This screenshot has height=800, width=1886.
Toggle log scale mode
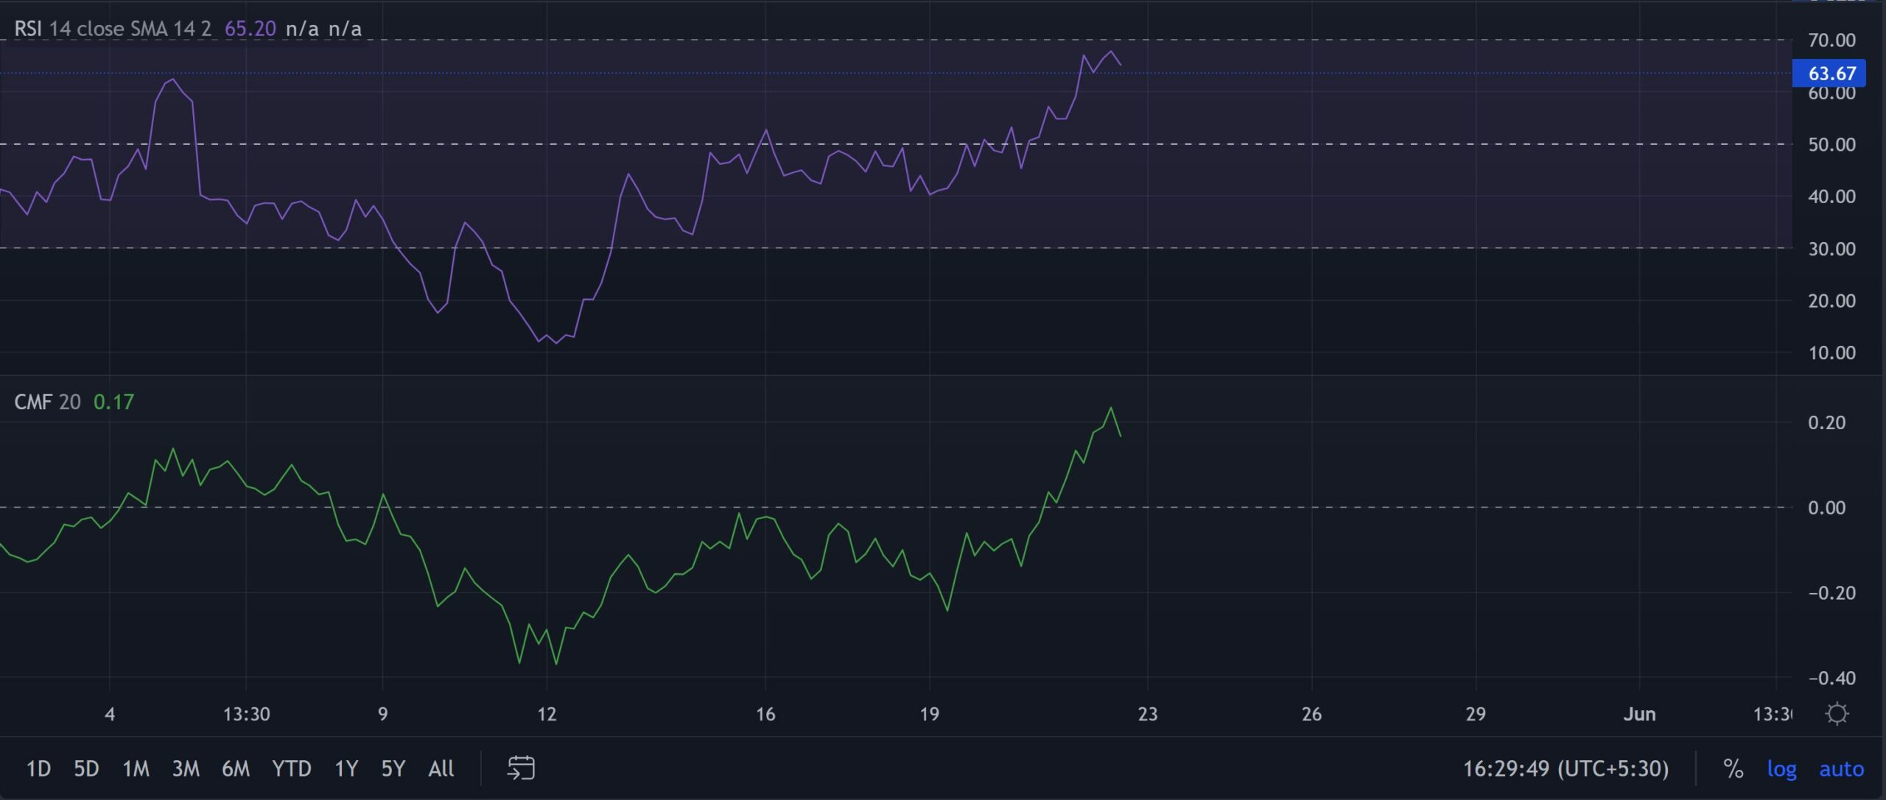[1781, 768]
